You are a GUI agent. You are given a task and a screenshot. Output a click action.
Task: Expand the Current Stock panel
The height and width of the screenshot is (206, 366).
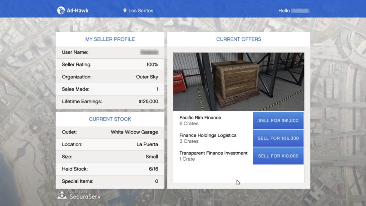[110, 119]
